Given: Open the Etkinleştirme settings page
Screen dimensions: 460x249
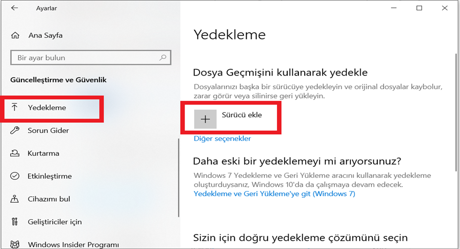Looking at the screenshot, I should pyautogui.click(x=50, y=176).
